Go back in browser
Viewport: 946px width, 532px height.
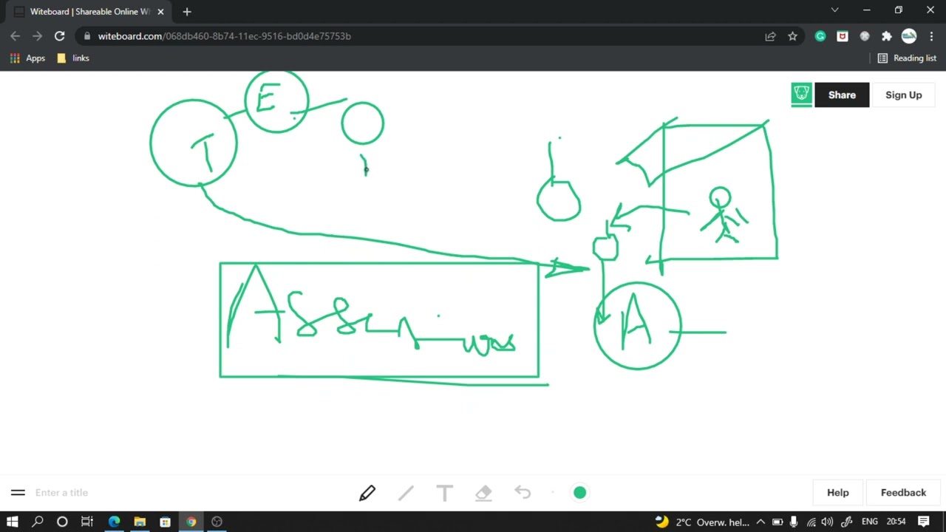[16, 35]
